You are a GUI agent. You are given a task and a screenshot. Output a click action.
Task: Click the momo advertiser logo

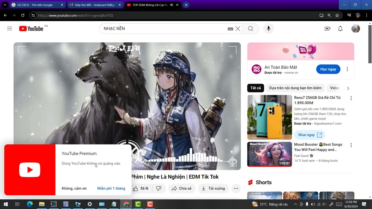coord(256,69)
